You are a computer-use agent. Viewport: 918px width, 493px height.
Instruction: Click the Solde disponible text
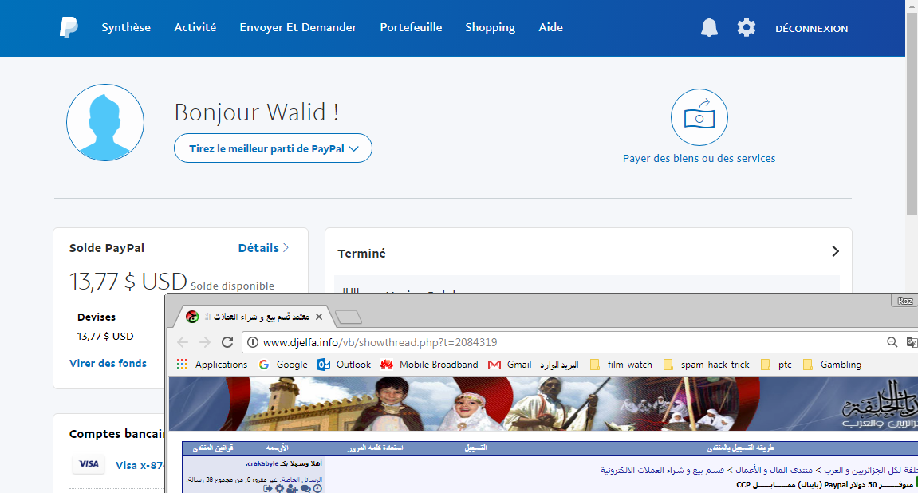coord(232,286)
